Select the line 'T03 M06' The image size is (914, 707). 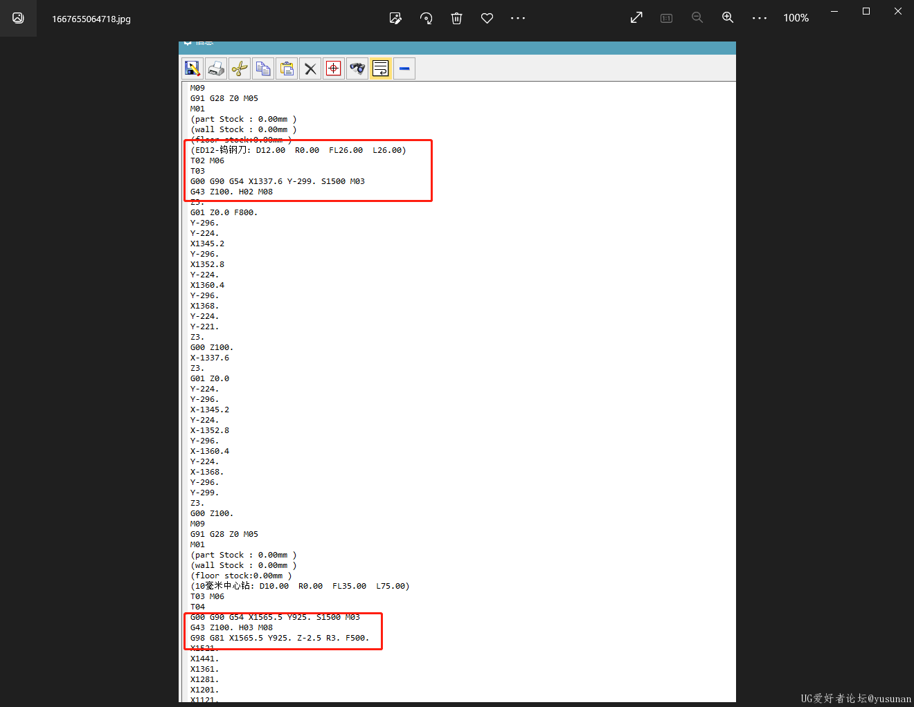click(207, 596)
